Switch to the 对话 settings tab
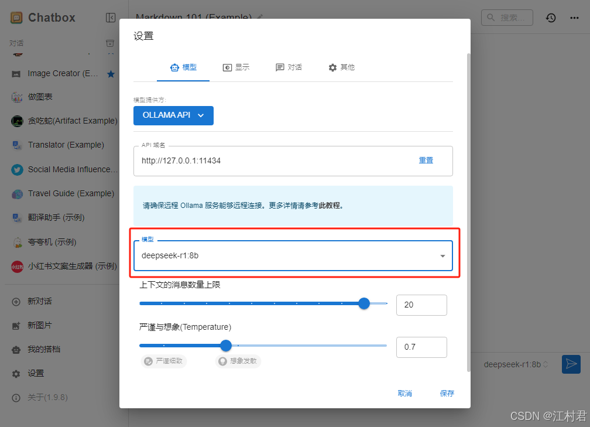 click(x=289, y=68)
